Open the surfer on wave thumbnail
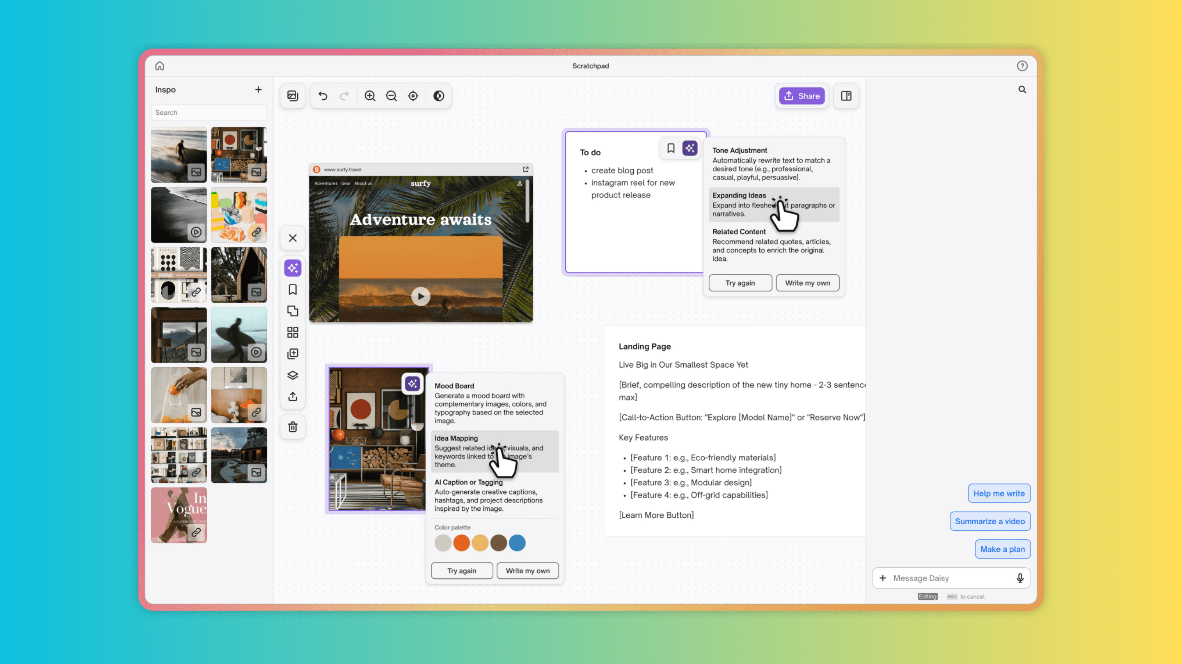This screenshot has height=664, width=1182. pyautogui.click(x=179, y=155)
